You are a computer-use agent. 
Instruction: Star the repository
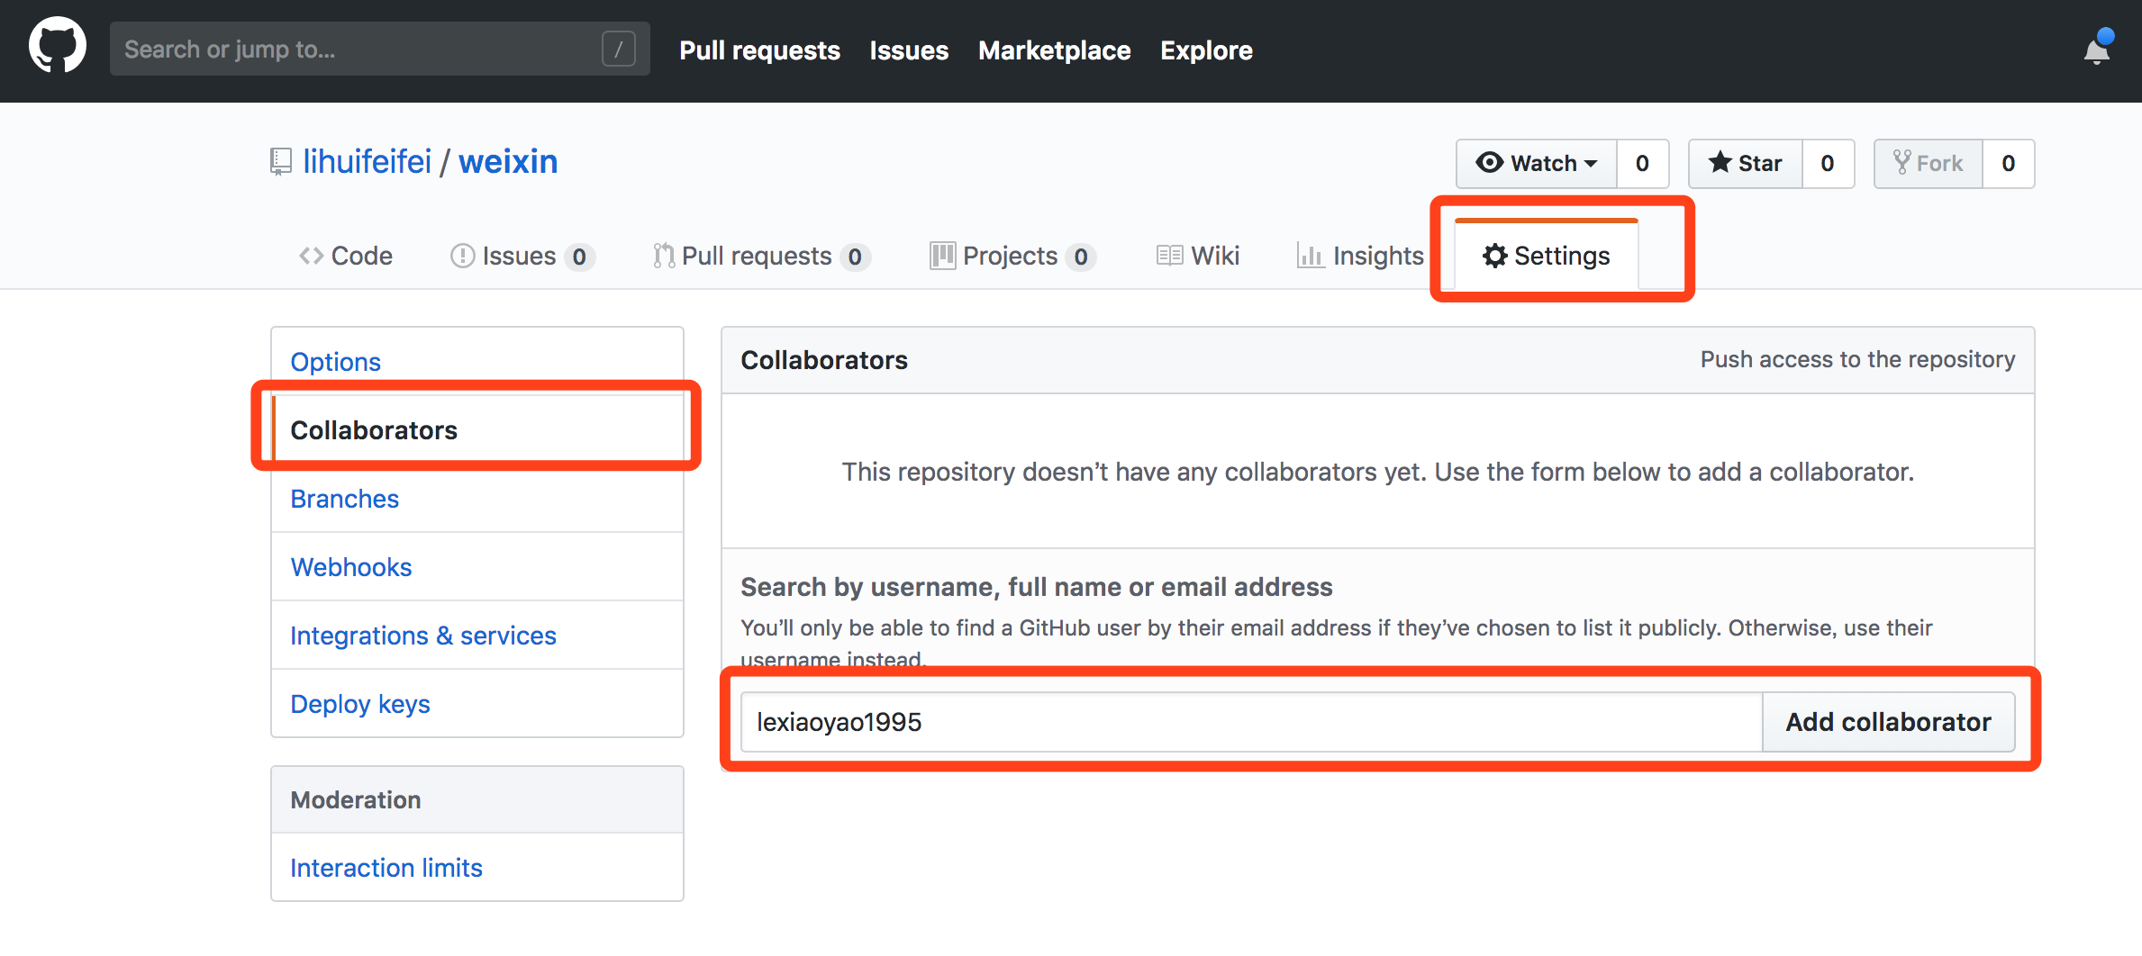pos(1746,163)
